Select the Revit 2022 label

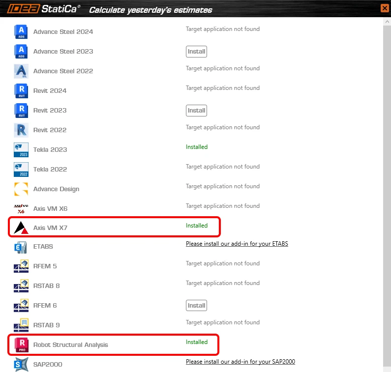(50, 130)
